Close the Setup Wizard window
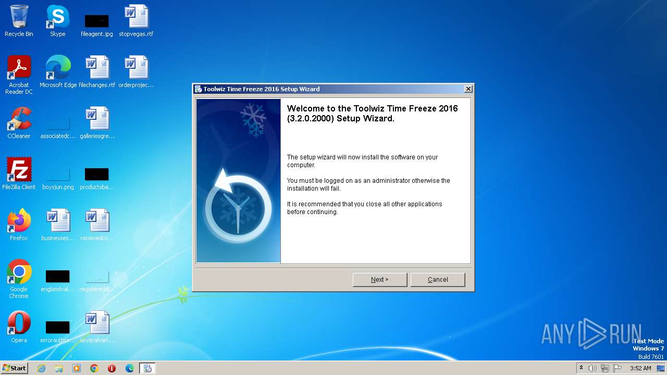Screen dimensions: 667x375 pos(468,89)
